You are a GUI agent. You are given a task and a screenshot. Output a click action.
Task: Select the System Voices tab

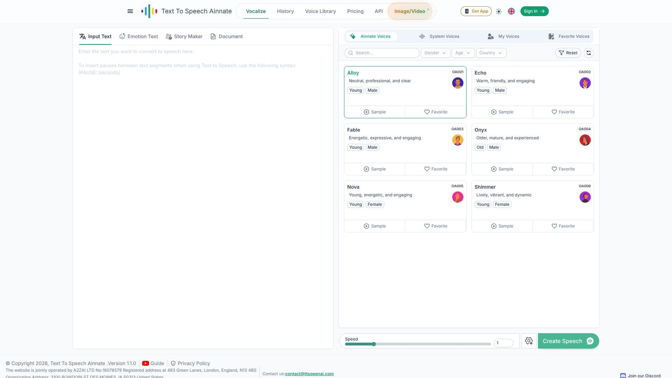(x=439, y=36)
